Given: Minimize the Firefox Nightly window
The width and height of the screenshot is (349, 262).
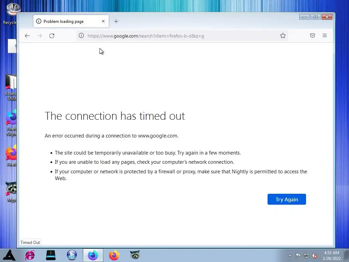Looking at the screenshot, I should click(x=304, y=17).
